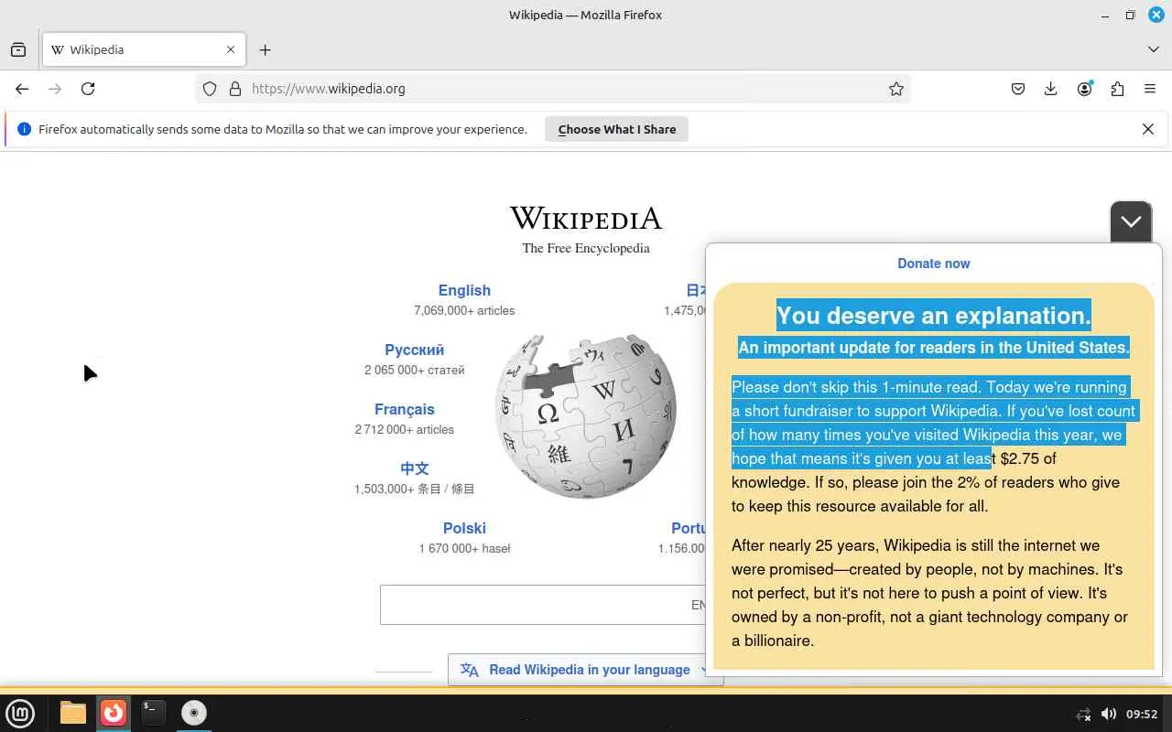1172x732 pixels.
Task: Click '7,069,000+ articles' text
Action: [464, 311]
